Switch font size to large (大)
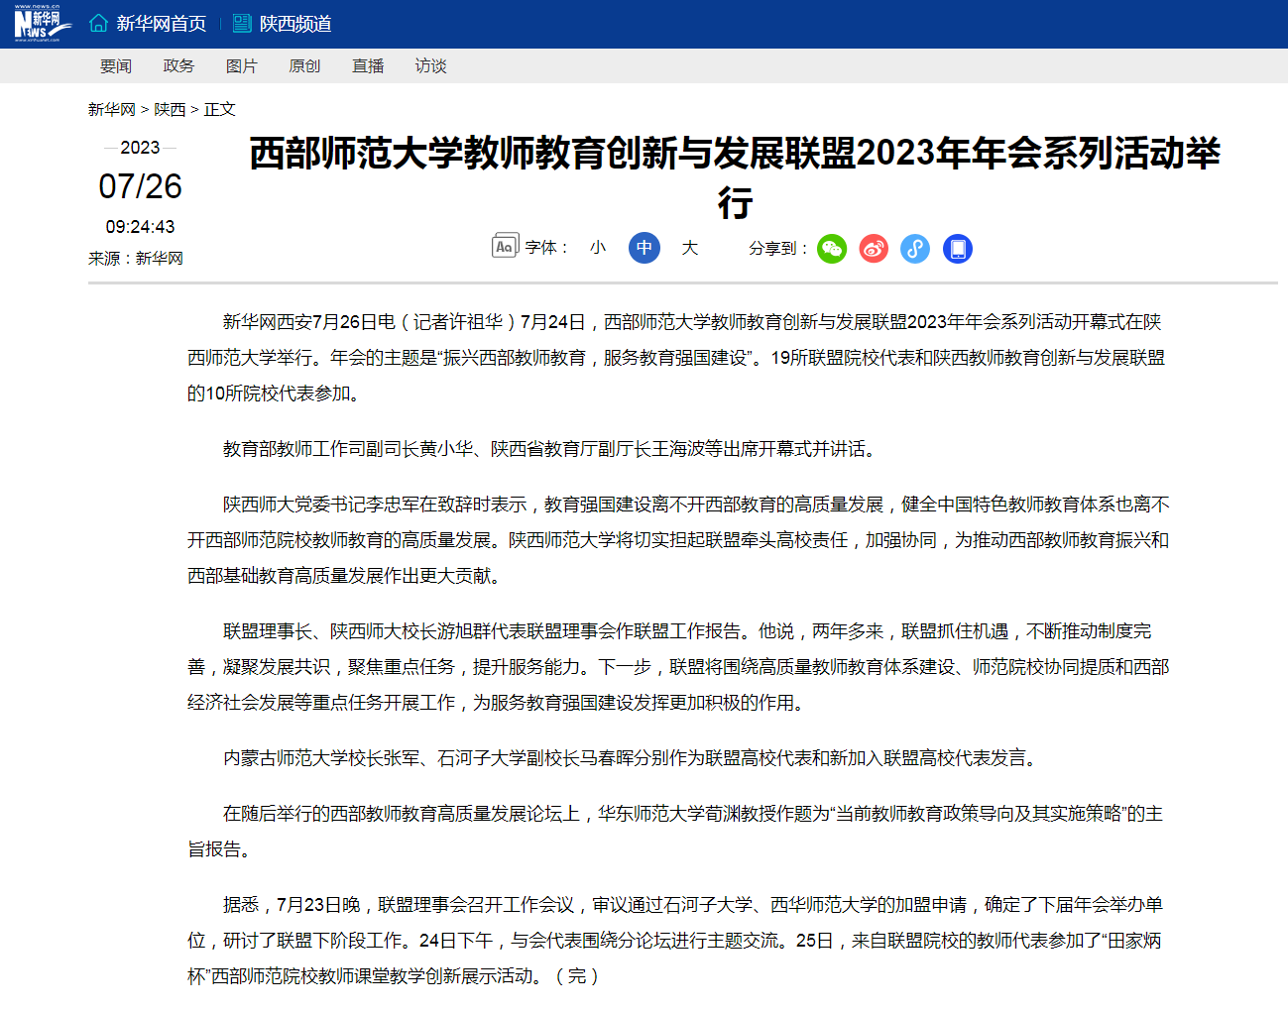This screenshot has height=1013, width=1288. 690,248
